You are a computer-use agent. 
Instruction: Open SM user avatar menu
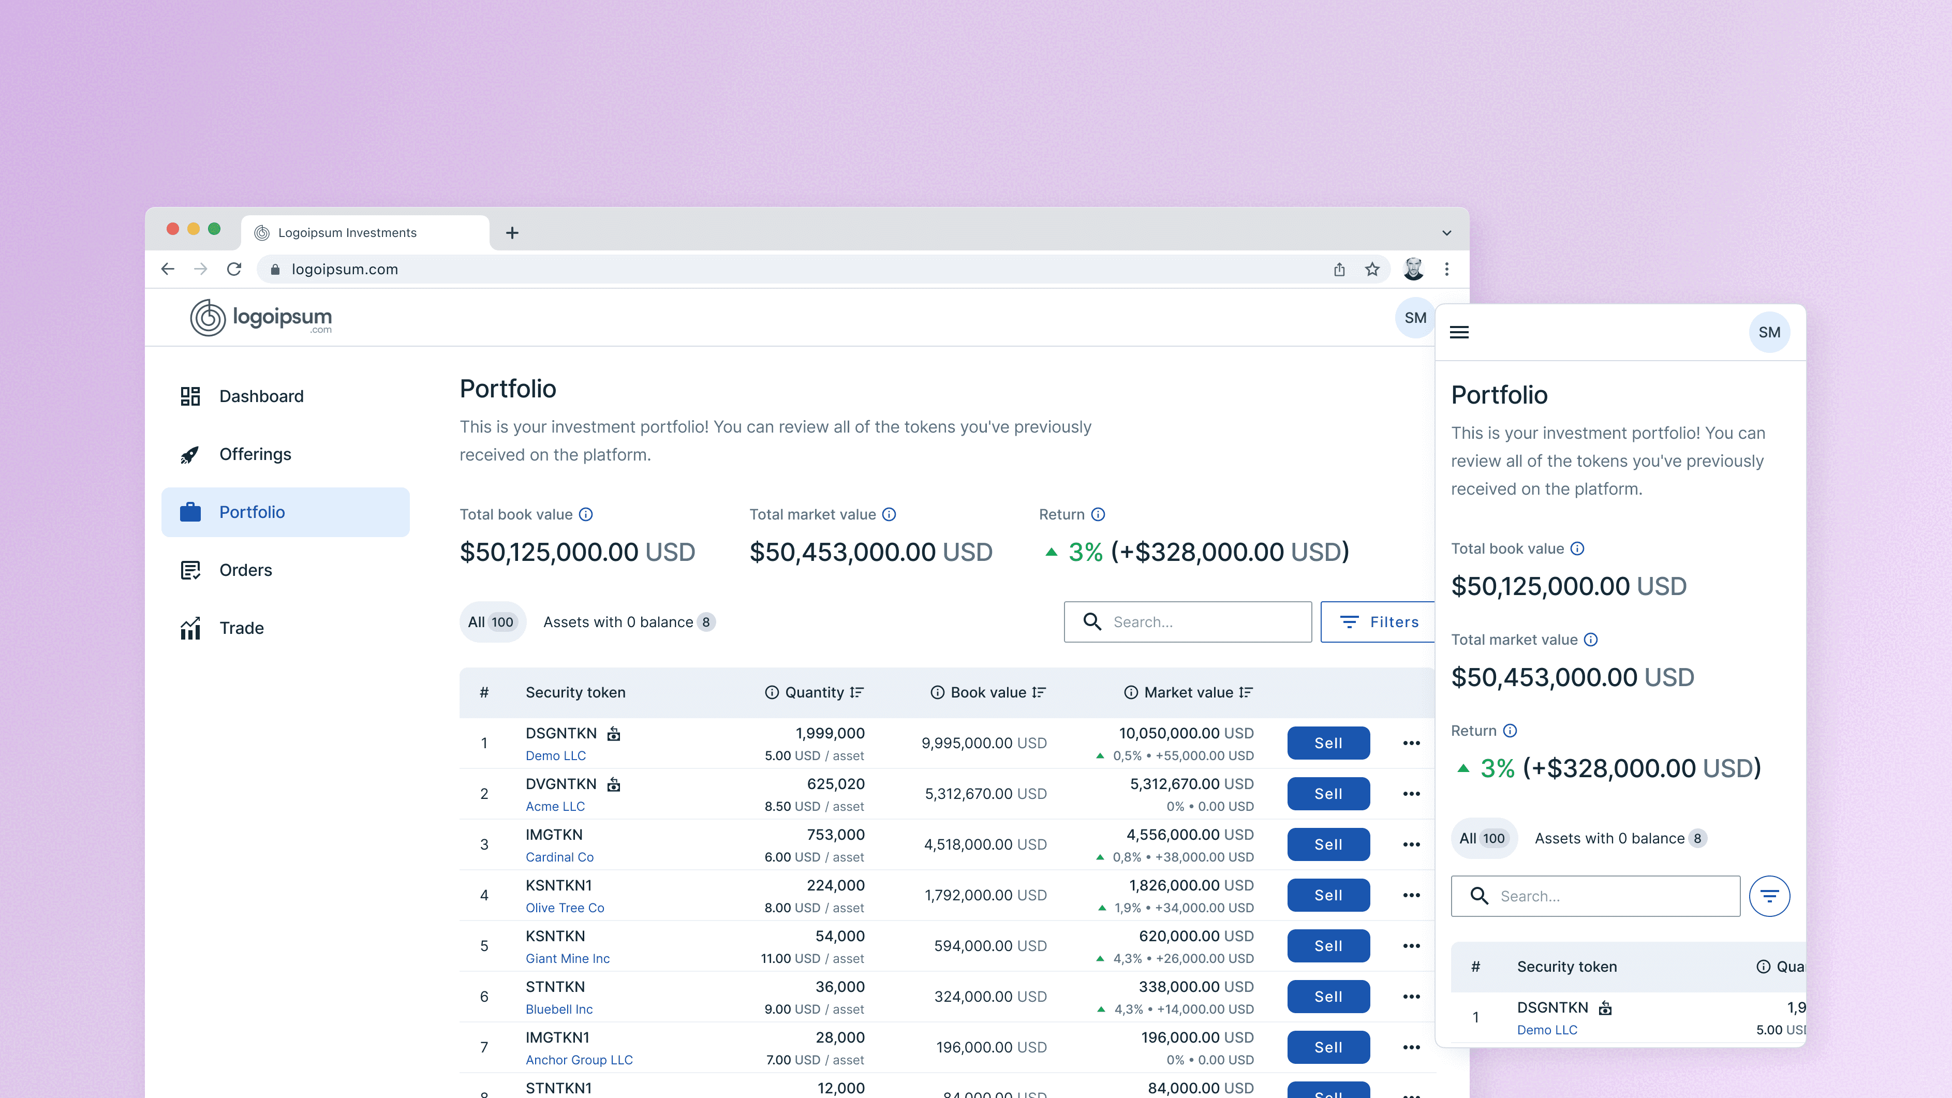1414,318
